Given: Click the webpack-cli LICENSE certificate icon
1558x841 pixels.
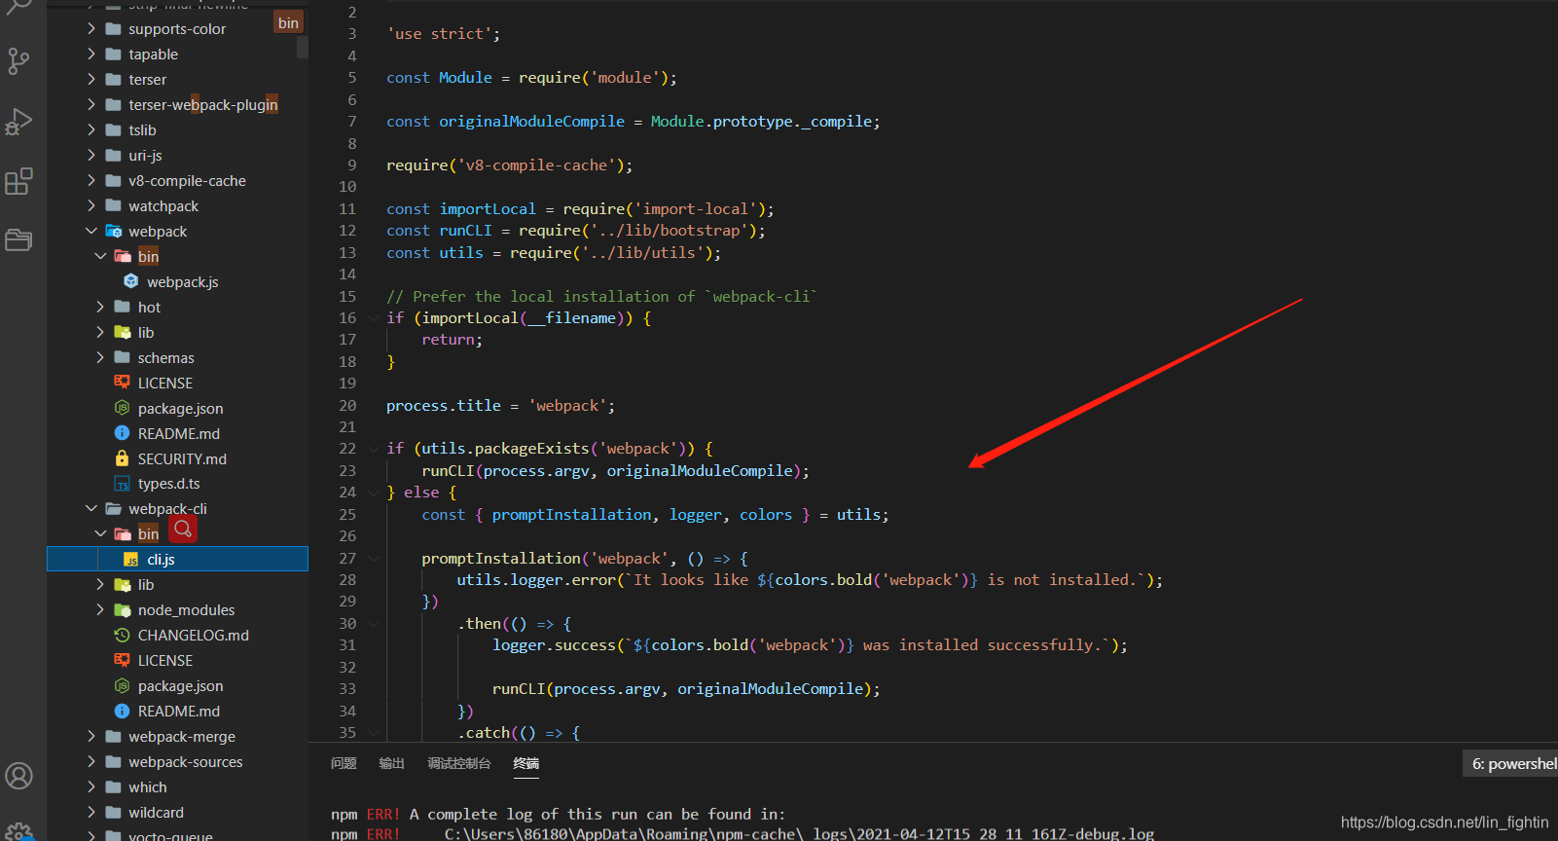Looking at the screenshot, I should (x=122, y=661).
